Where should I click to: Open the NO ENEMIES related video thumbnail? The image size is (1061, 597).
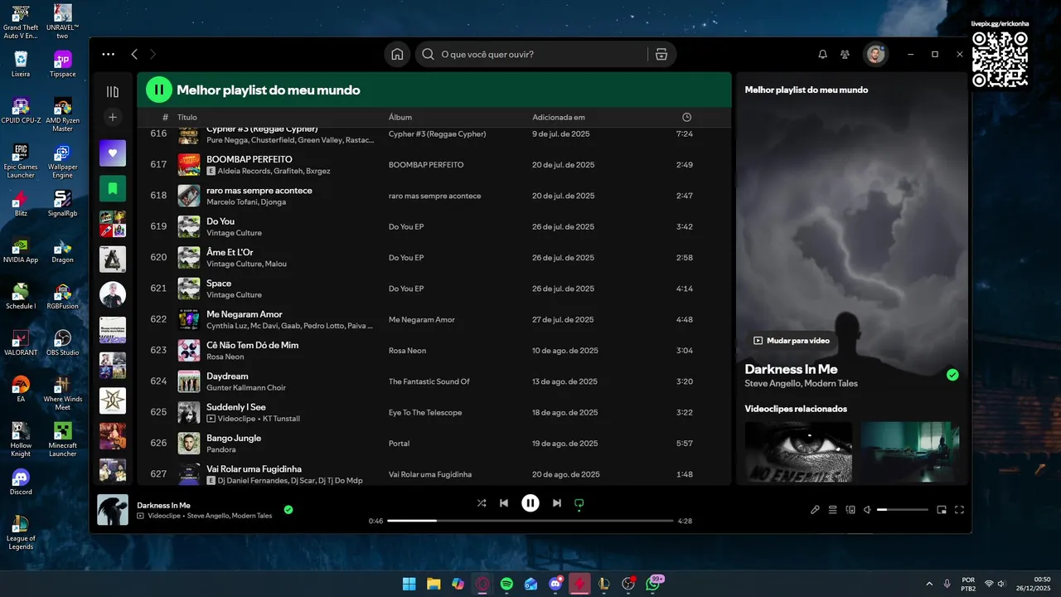point(798,451)
